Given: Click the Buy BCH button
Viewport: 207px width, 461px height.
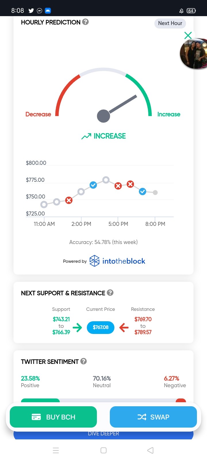Looking at the screenshot, I should tap(53, 417).
